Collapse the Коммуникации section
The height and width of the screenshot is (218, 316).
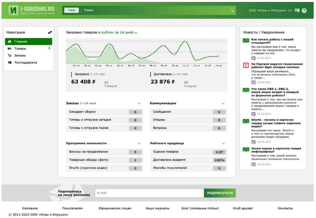pos(223,104)
